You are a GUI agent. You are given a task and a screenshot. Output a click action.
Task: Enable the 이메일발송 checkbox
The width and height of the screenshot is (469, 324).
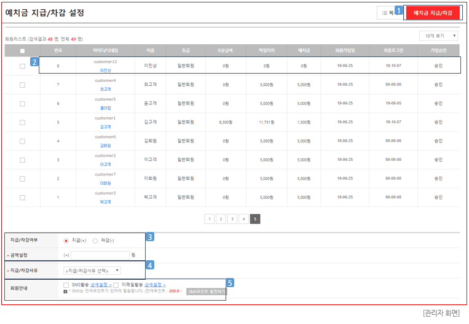point(116,285)
